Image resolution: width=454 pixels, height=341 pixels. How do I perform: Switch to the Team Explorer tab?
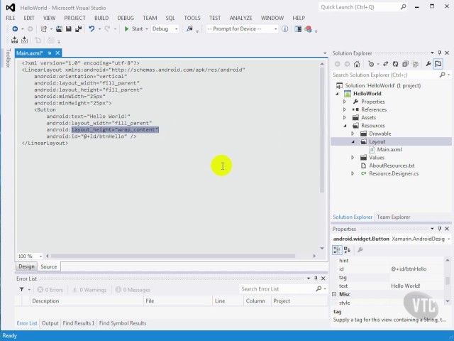pos(393,217)
